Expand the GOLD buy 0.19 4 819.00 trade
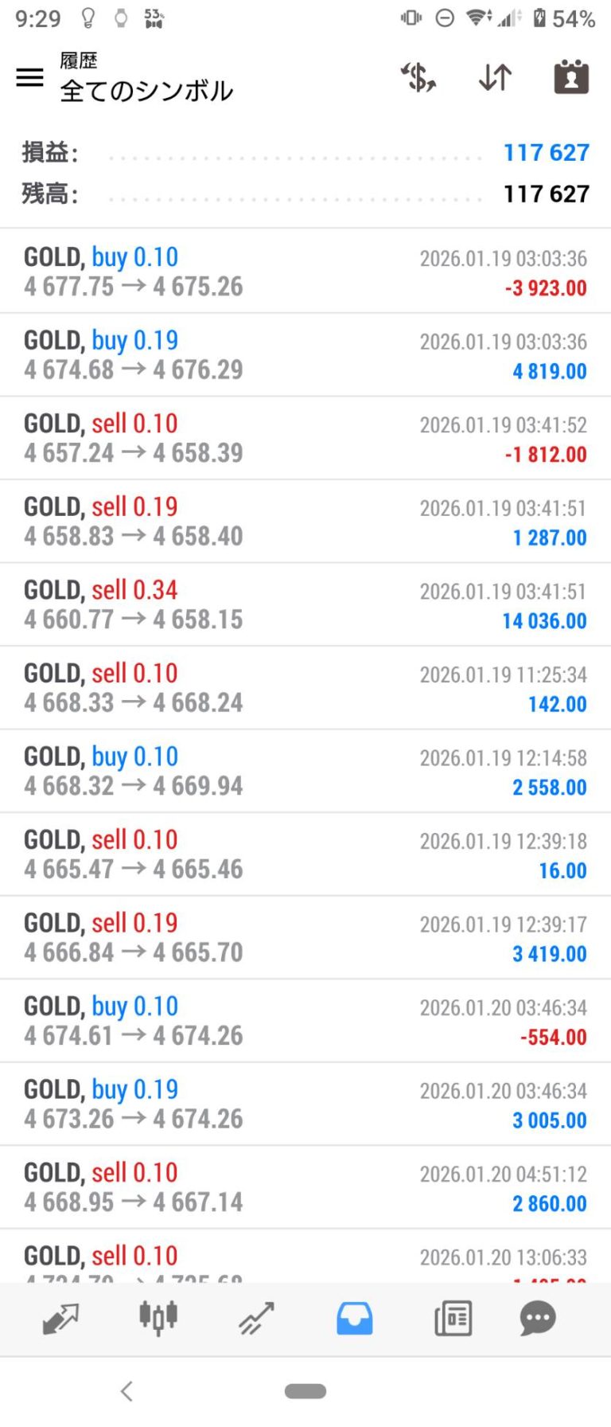 click(x=305, y=355)
